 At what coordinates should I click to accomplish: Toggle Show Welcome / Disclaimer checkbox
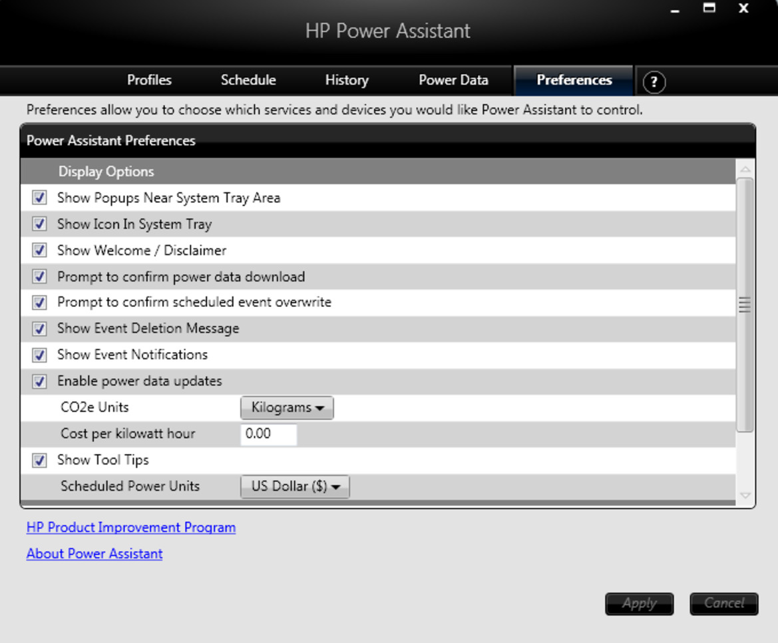click(40, 250)
